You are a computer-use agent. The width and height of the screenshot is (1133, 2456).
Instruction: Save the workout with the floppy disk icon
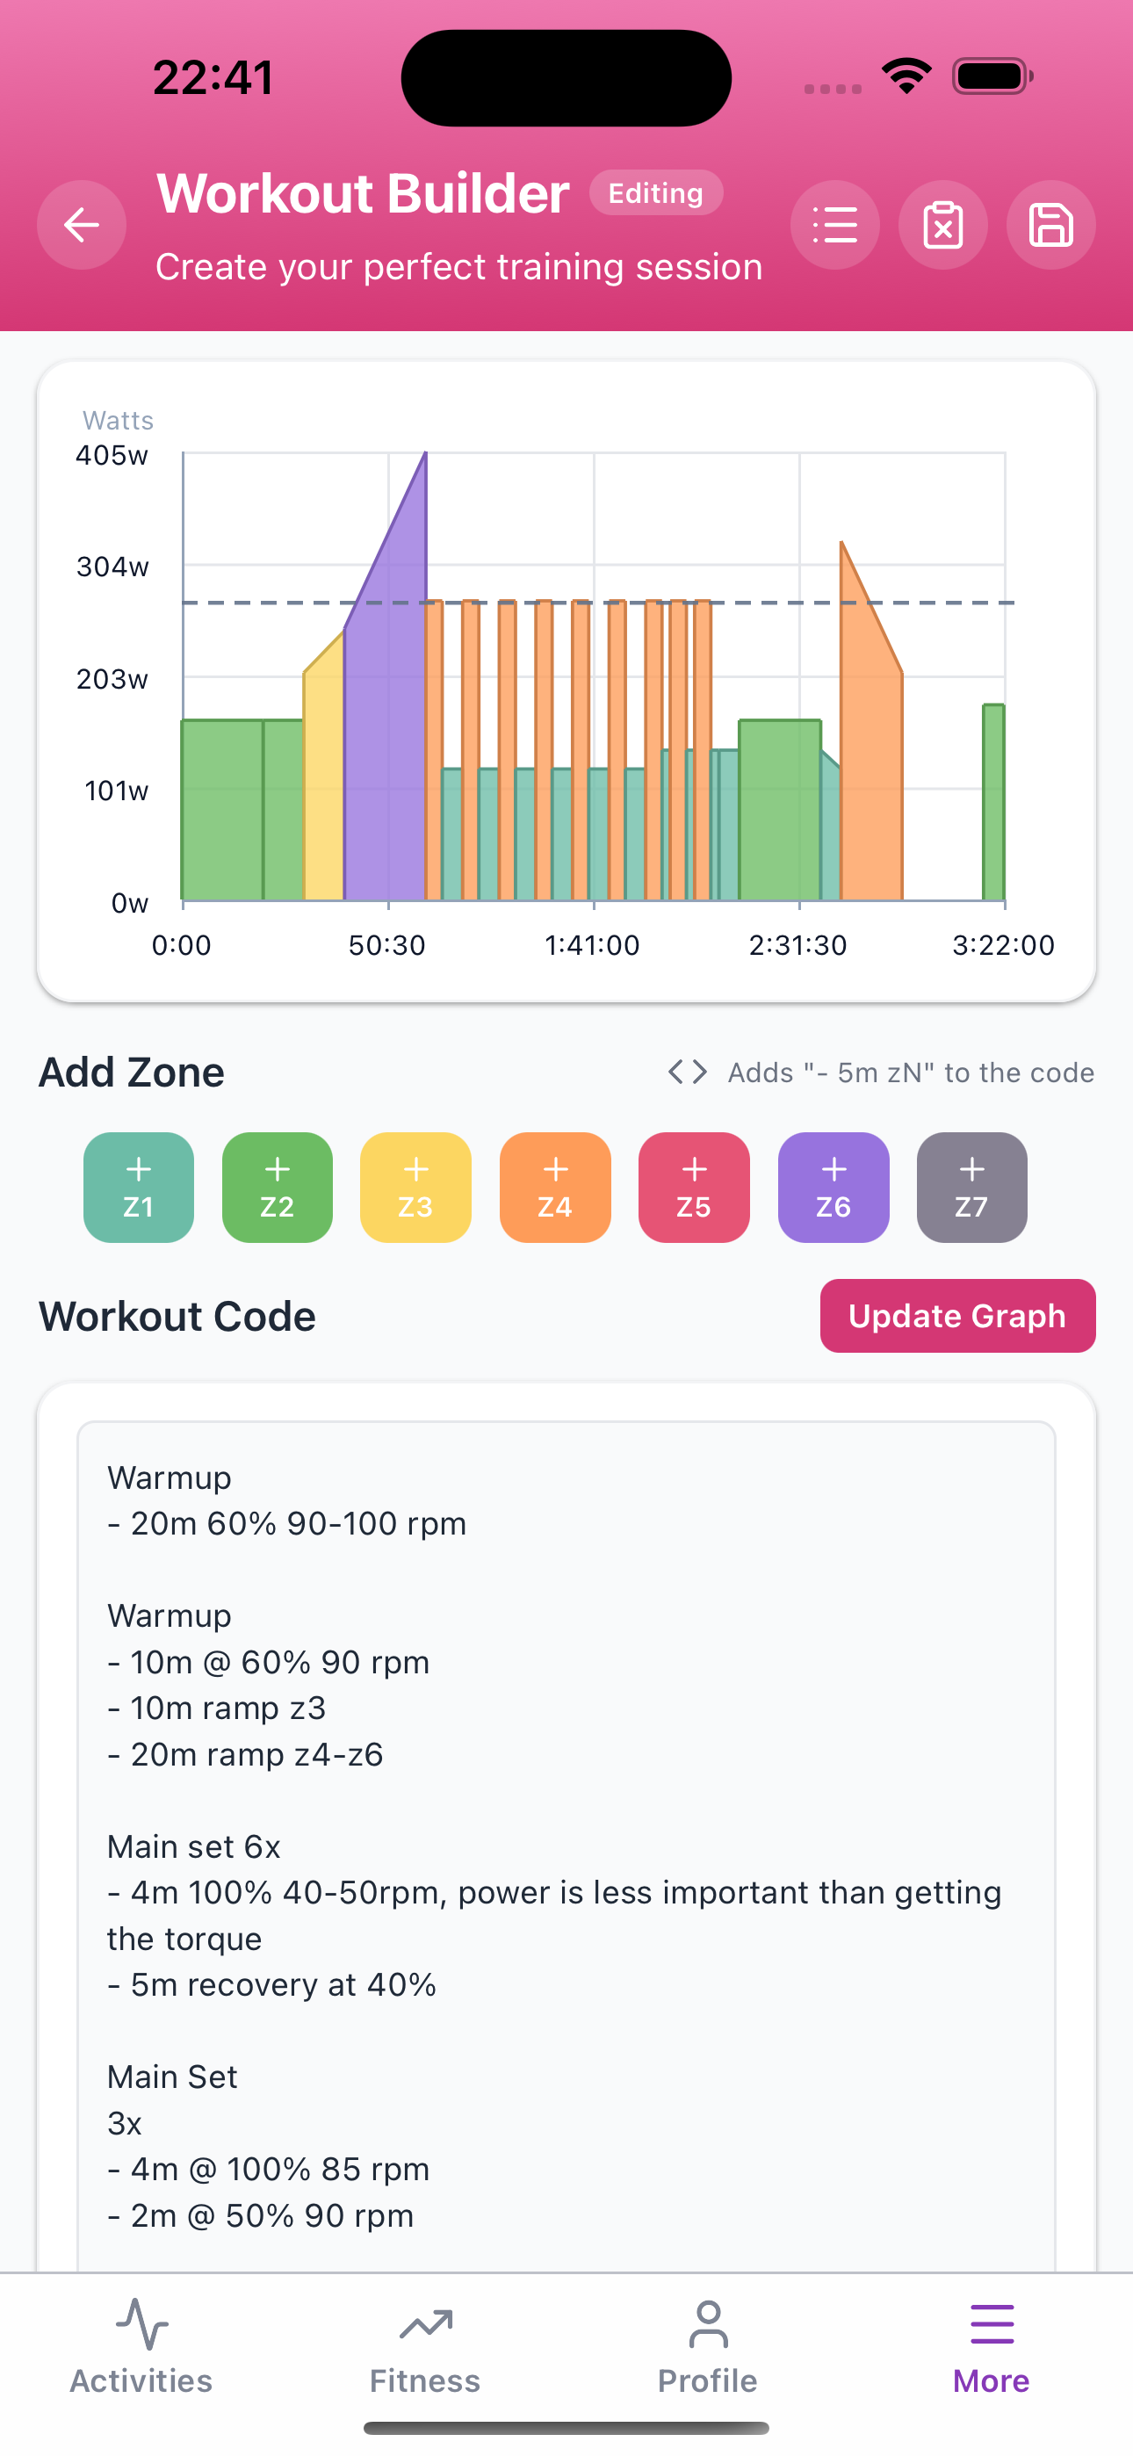1050,224
